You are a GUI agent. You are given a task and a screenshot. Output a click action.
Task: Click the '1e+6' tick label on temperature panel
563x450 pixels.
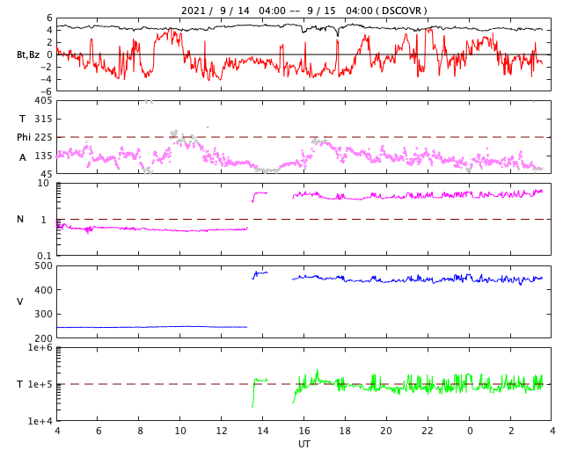click(40, 347)
